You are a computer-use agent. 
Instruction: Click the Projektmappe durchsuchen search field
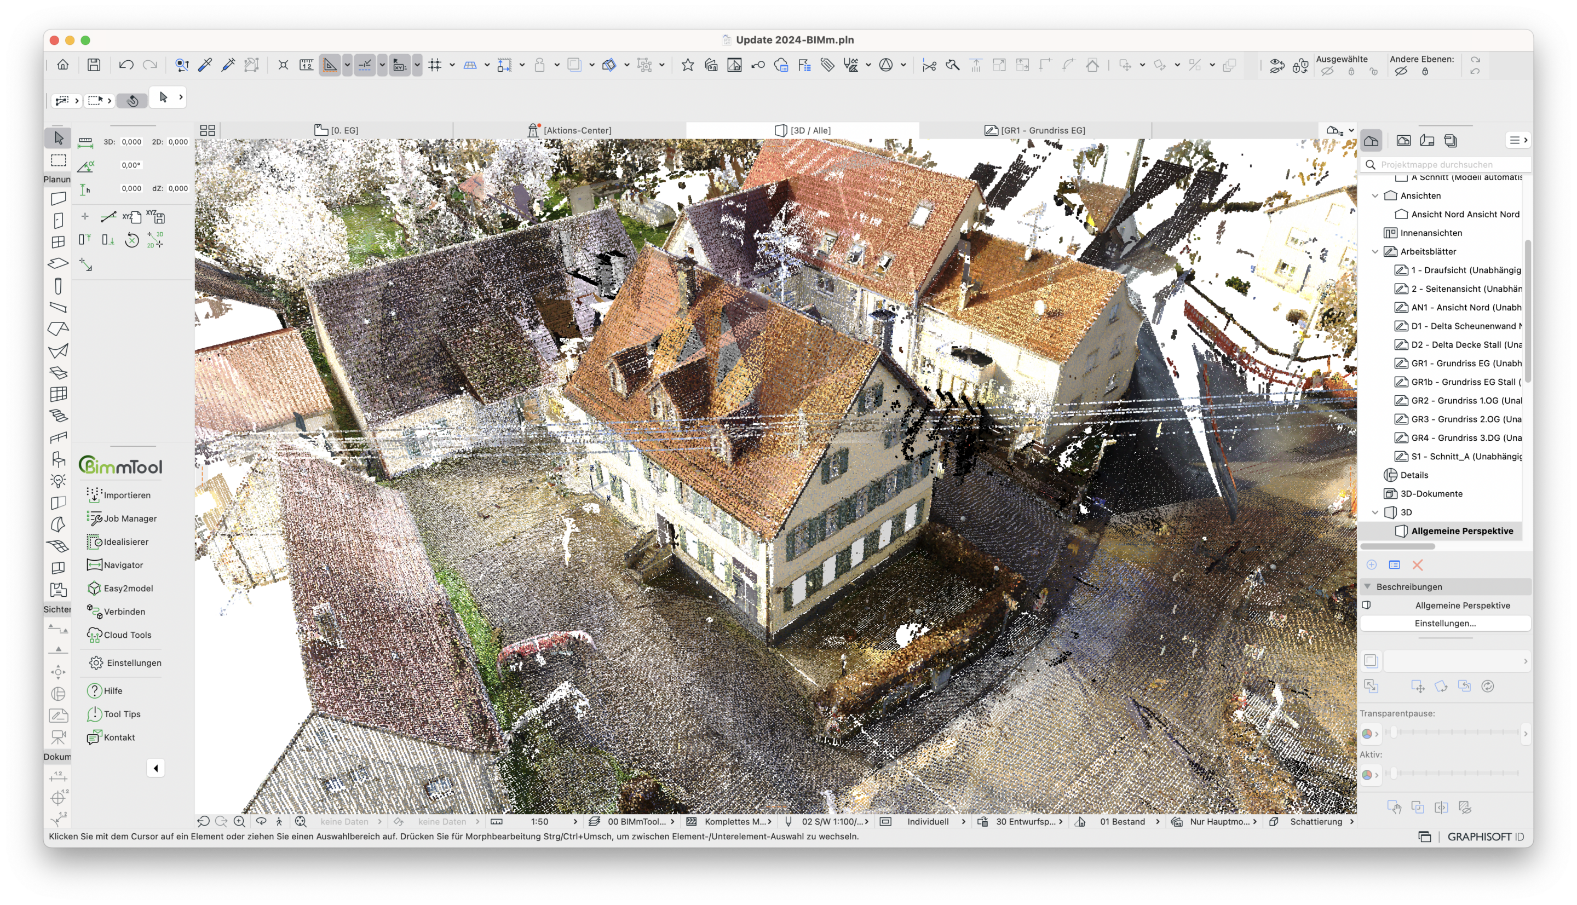point(1446,164)
